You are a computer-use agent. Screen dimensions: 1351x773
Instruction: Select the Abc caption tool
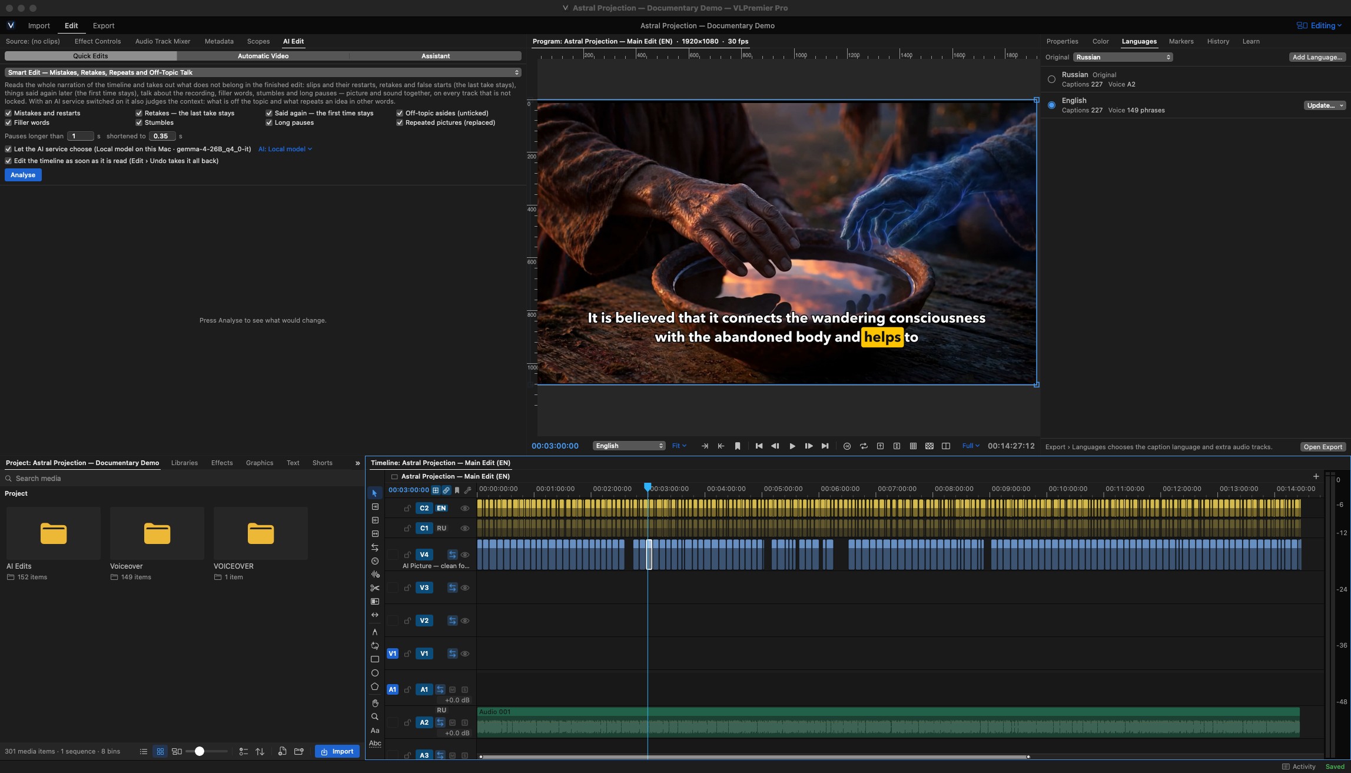pyautogui.click(x=374, y=744)
